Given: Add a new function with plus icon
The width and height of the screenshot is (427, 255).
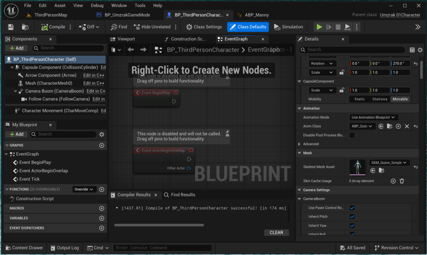Looking at the screenshot, I should pyautogui.click(x=102, y=189).
